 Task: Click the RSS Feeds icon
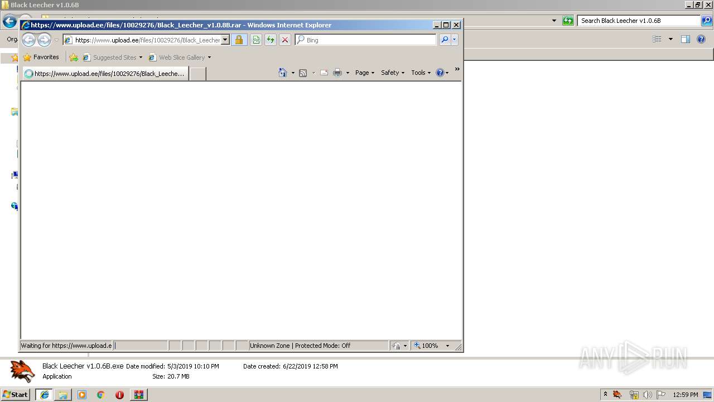click(x=303, y=73)
